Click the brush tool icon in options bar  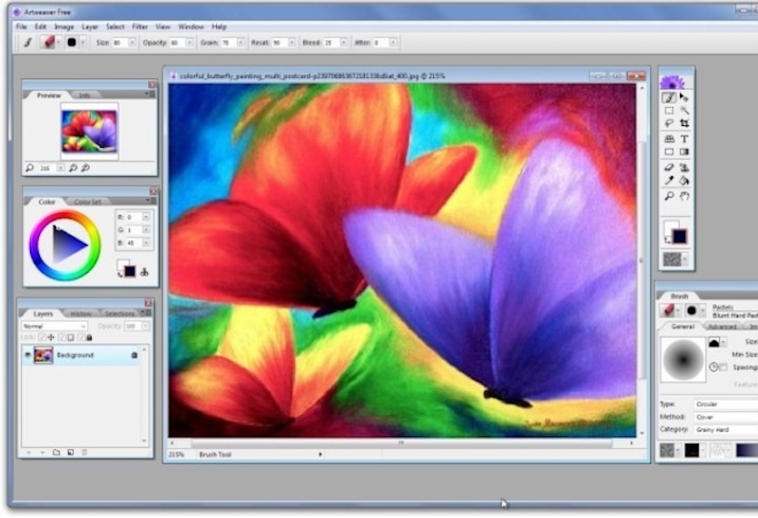coord(28,43)
